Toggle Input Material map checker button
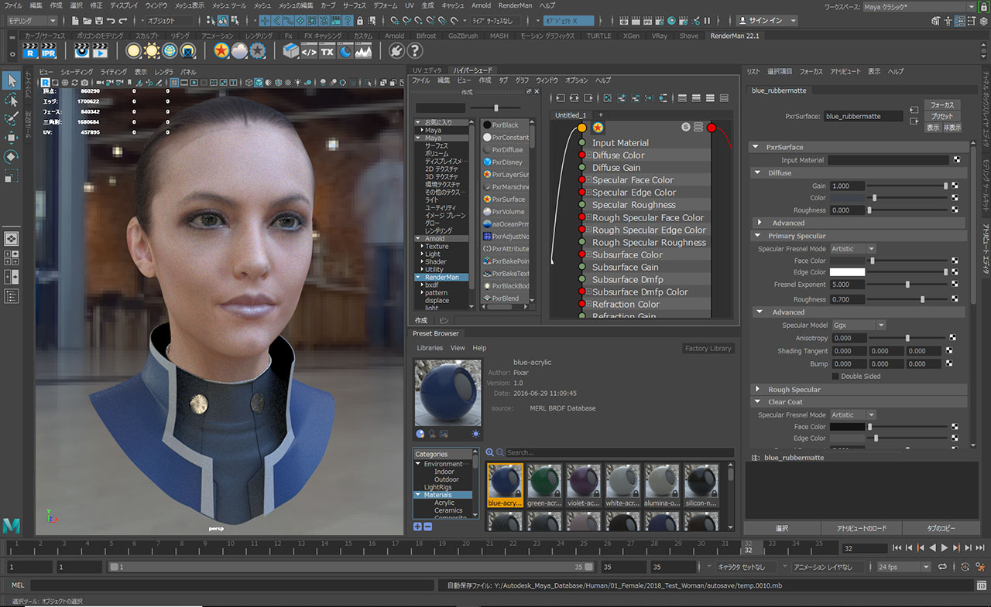The width and height of the screenshot is (991, 607). [x=957, y=160]
